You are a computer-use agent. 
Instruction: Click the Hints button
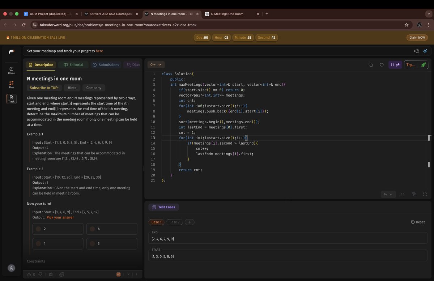tap(72, 88)
